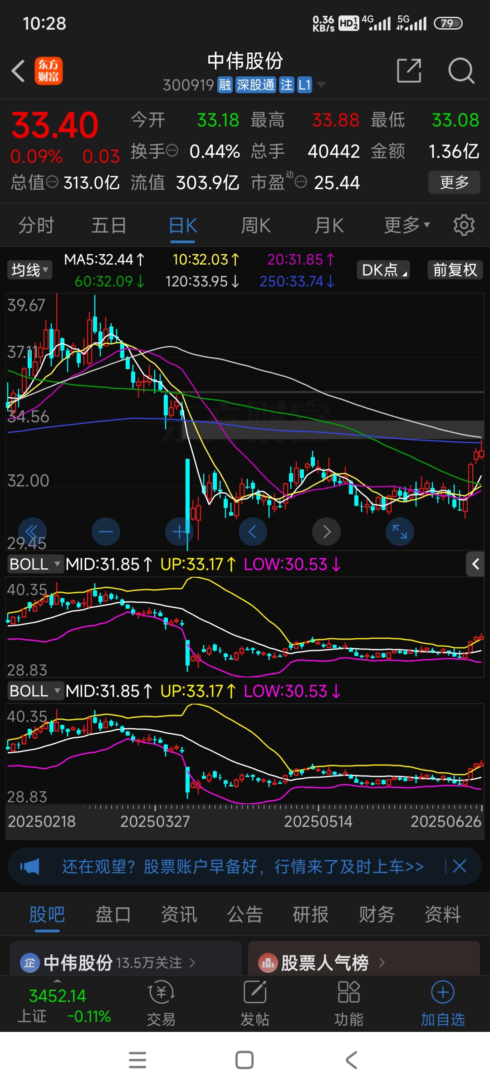Switch to 分时 chart tab
490x1091 pixels.
click(x=36, y=225)
